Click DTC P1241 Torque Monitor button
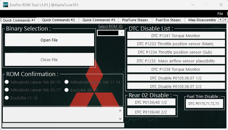 tap(176, 35)
